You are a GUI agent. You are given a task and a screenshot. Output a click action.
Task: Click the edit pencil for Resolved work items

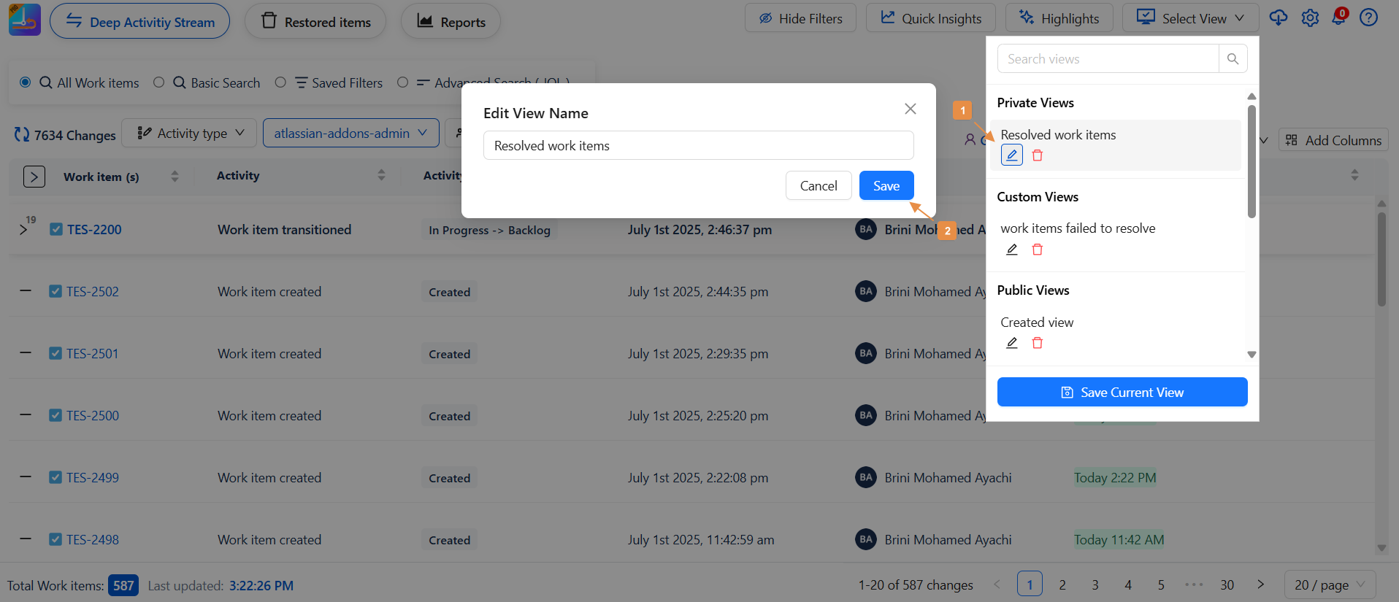(1011, 155)
